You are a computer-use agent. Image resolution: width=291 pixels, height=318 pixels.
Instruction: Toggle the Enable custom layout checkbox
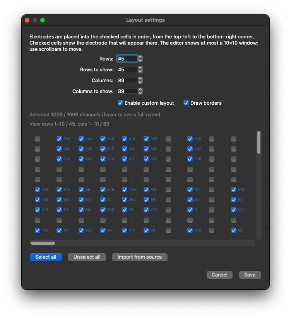click(120, 103)
